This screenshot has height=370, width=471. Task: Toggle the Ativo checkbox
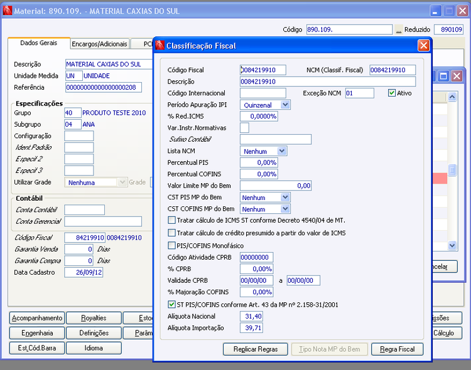tap(392, 93)
